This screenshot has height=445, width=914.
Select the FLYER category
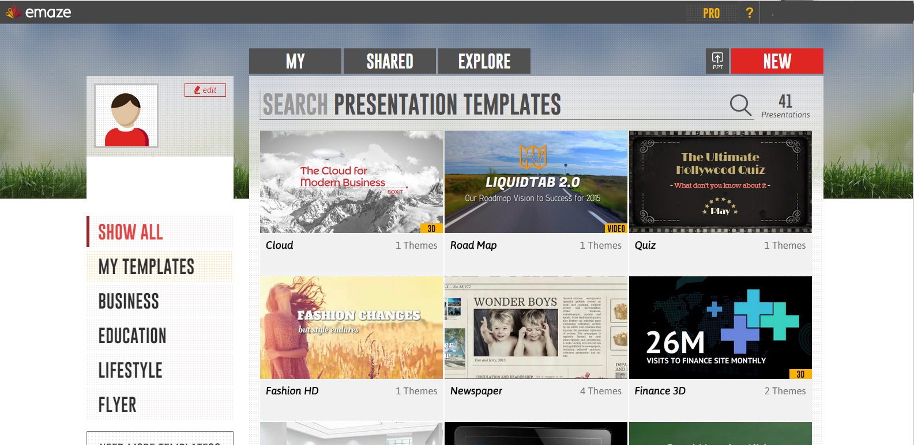(160, 405)
